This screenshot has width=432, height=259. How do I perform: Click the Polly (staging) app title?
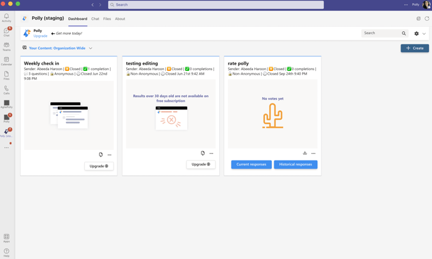48,18
